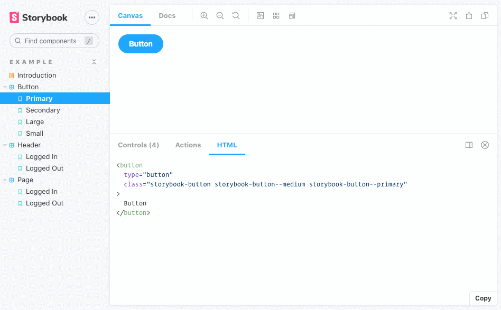Collapse the sidebar tree using the collapse icon
This screenshot has height=310, width=501.
(94, 62)
